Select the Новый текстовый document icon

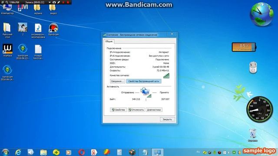38,52
